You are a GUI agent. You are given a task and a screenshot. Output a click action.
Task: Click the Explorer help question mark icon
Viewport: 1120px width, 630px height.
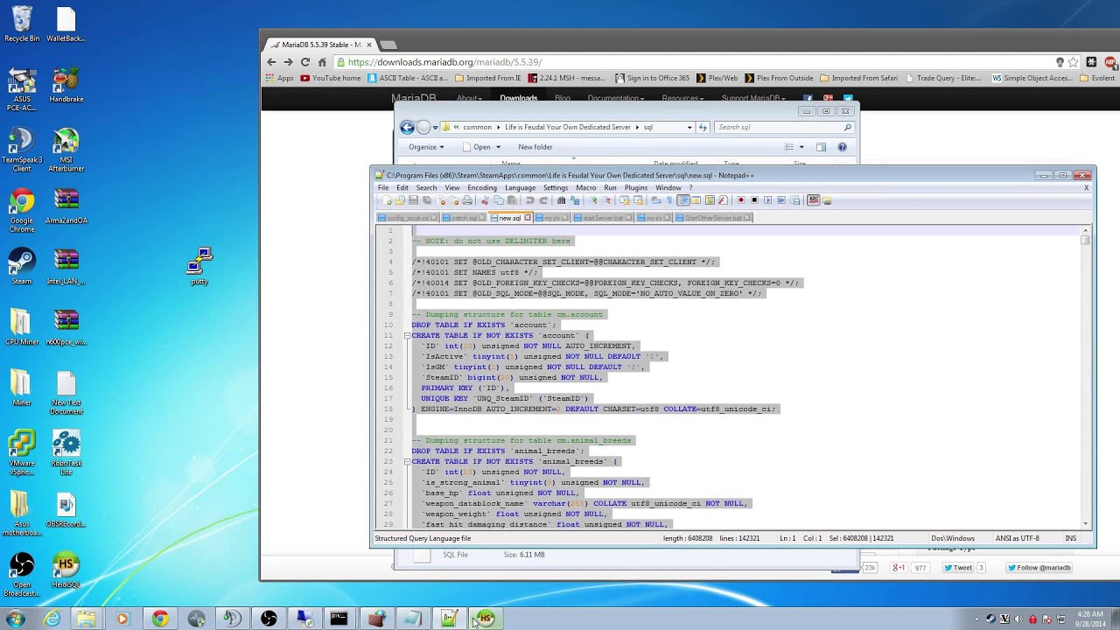click(x=842, y=147)
